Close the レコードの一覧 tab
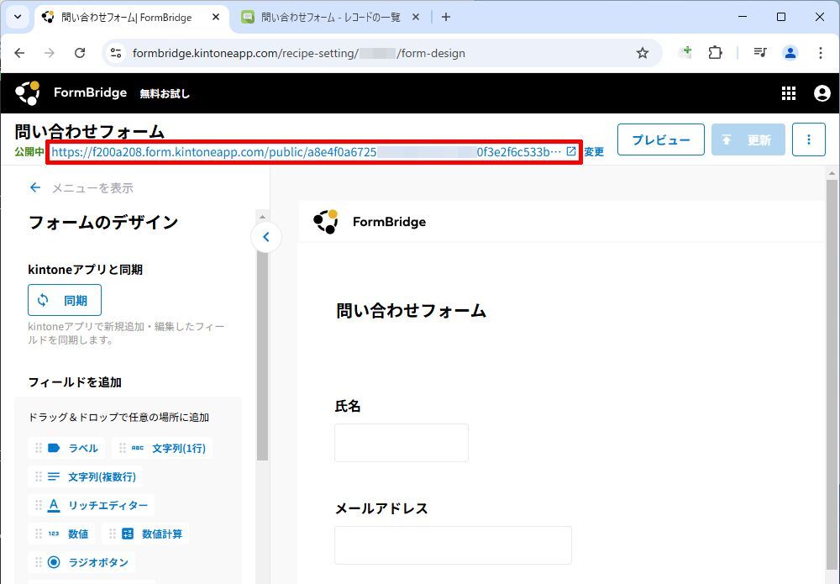The height and width of the screenshot is (584, 840). point(415,17)
